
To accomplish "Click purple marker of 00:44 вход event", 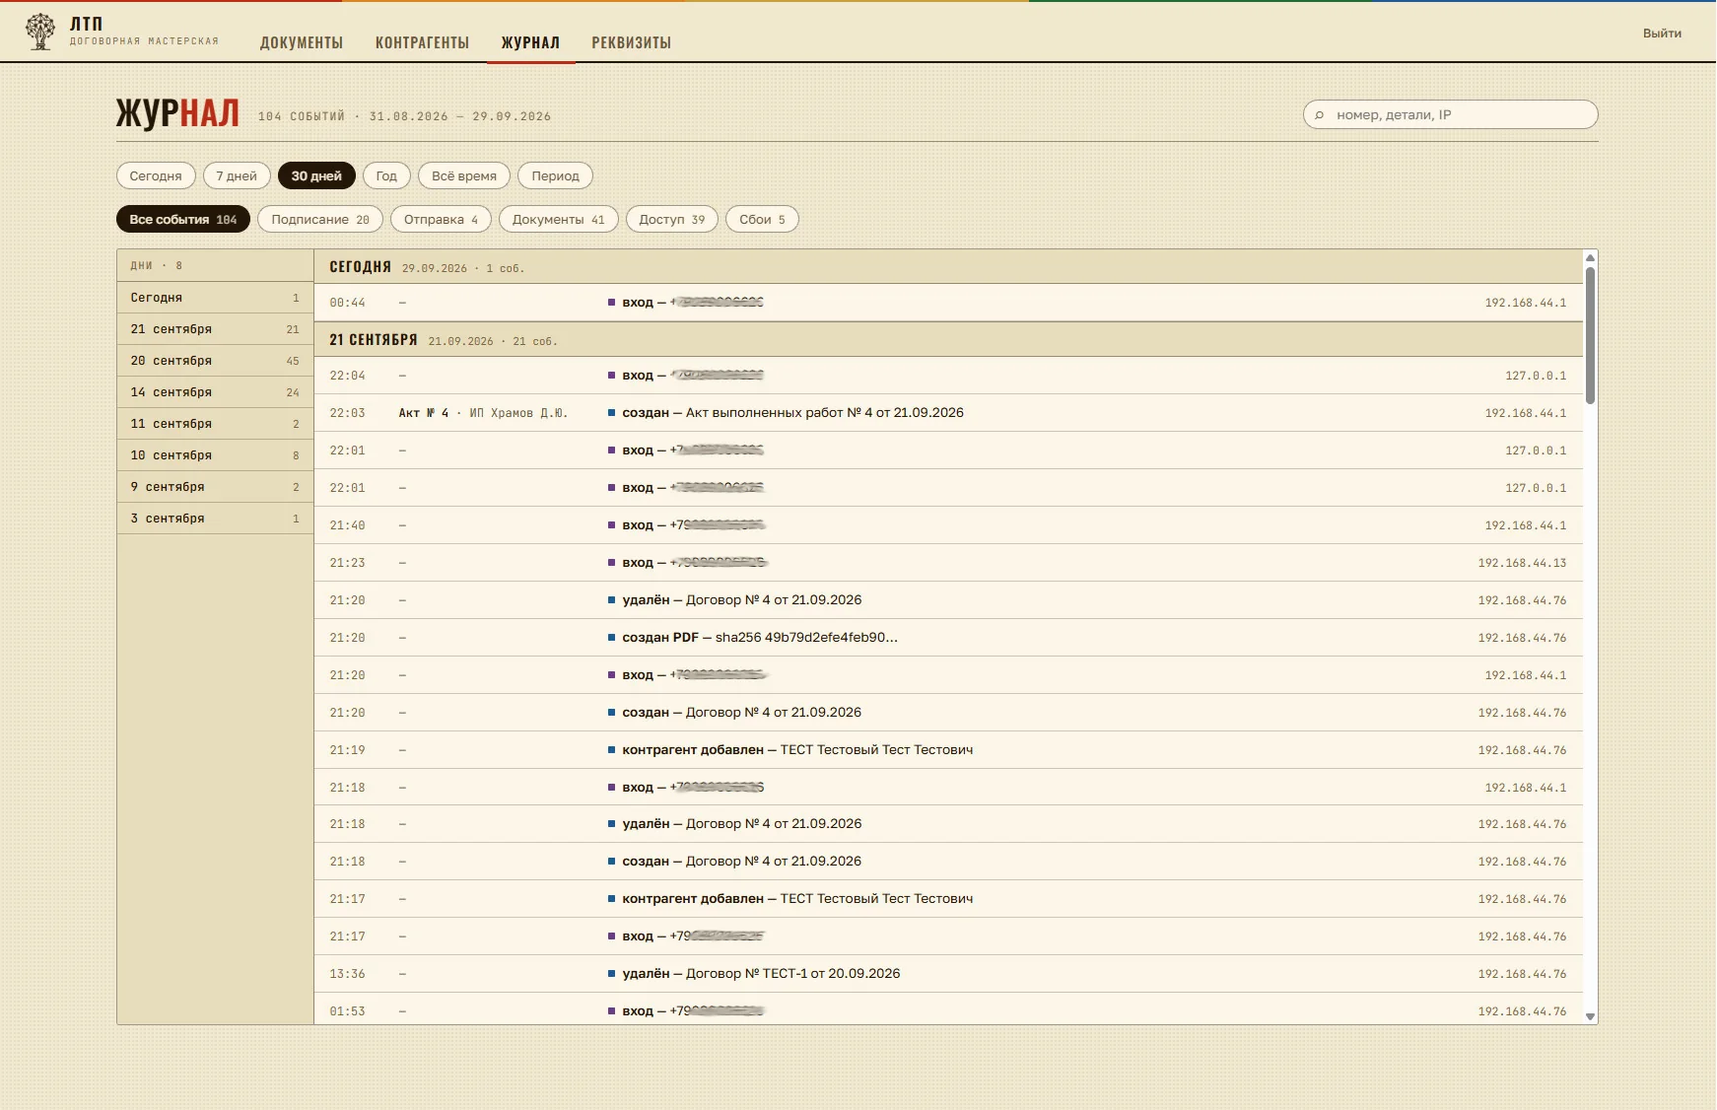I will click(x=611, y=303).
